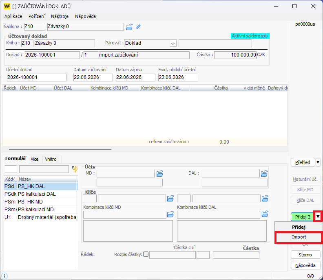Image resolution: width=323 pixels, height=280 pixels.
Task: Click the horizontal scrollbar under the grid
Action: coord(60,149)
